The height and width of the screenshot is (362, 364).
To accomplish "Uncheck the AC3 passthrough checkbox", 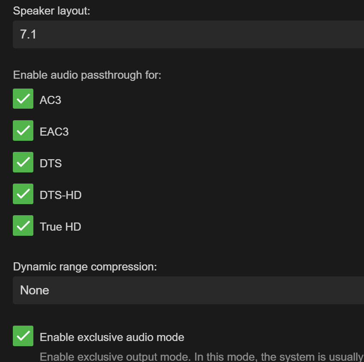I will tap(23, 99).
